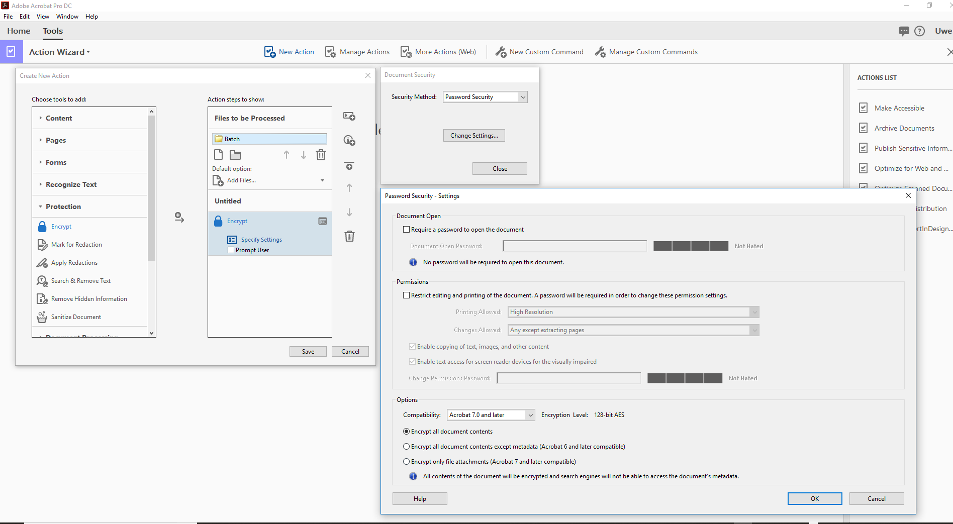This screenshot has width=953, height=524.
Task: Click the add folder icon under Batch
Action: click(235, 155)
